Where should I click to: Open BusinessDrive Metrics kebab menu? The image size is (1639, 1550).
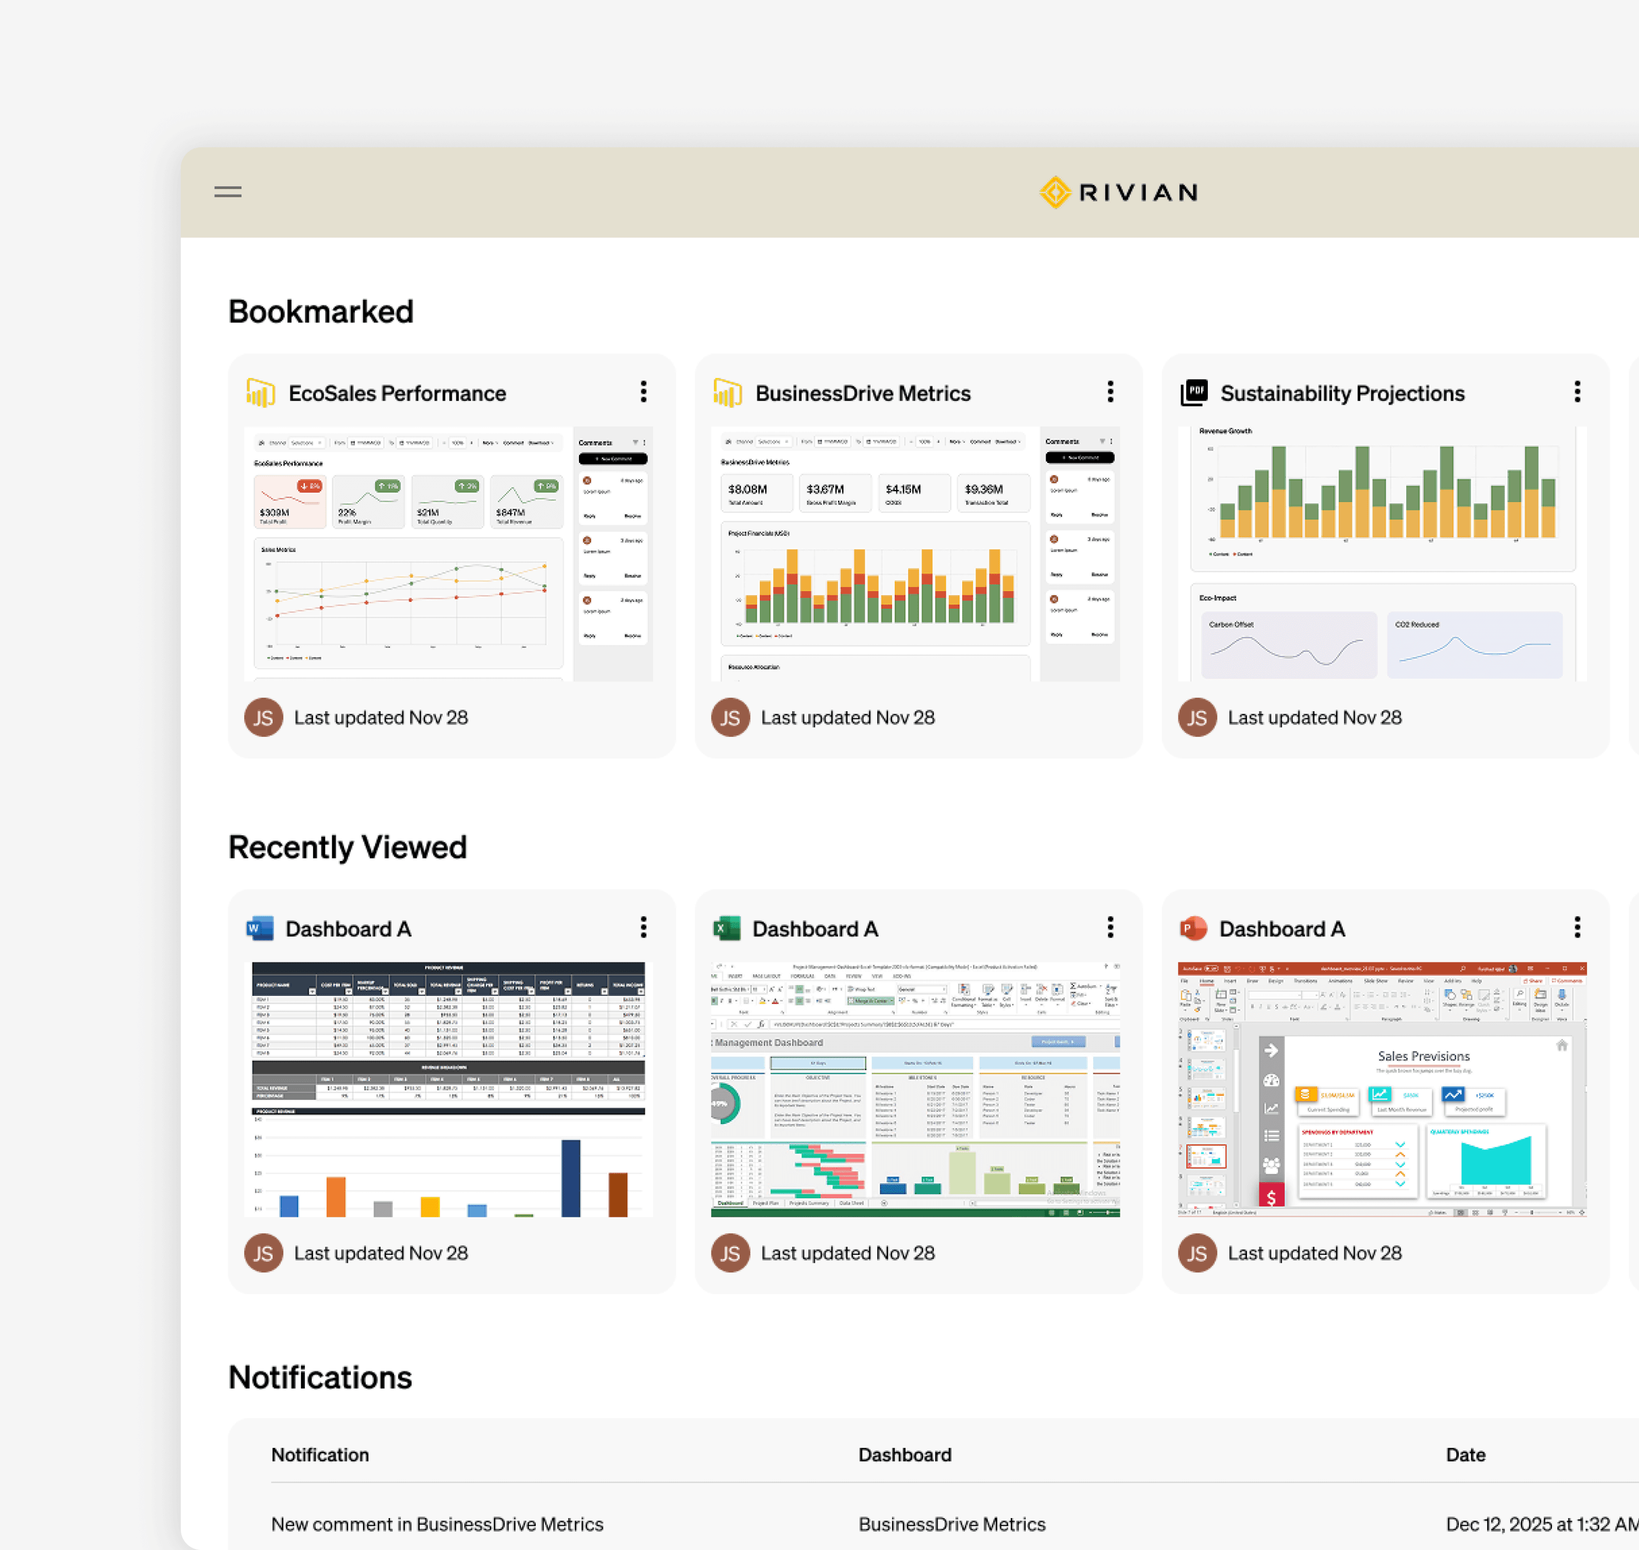coord(1110,392)
